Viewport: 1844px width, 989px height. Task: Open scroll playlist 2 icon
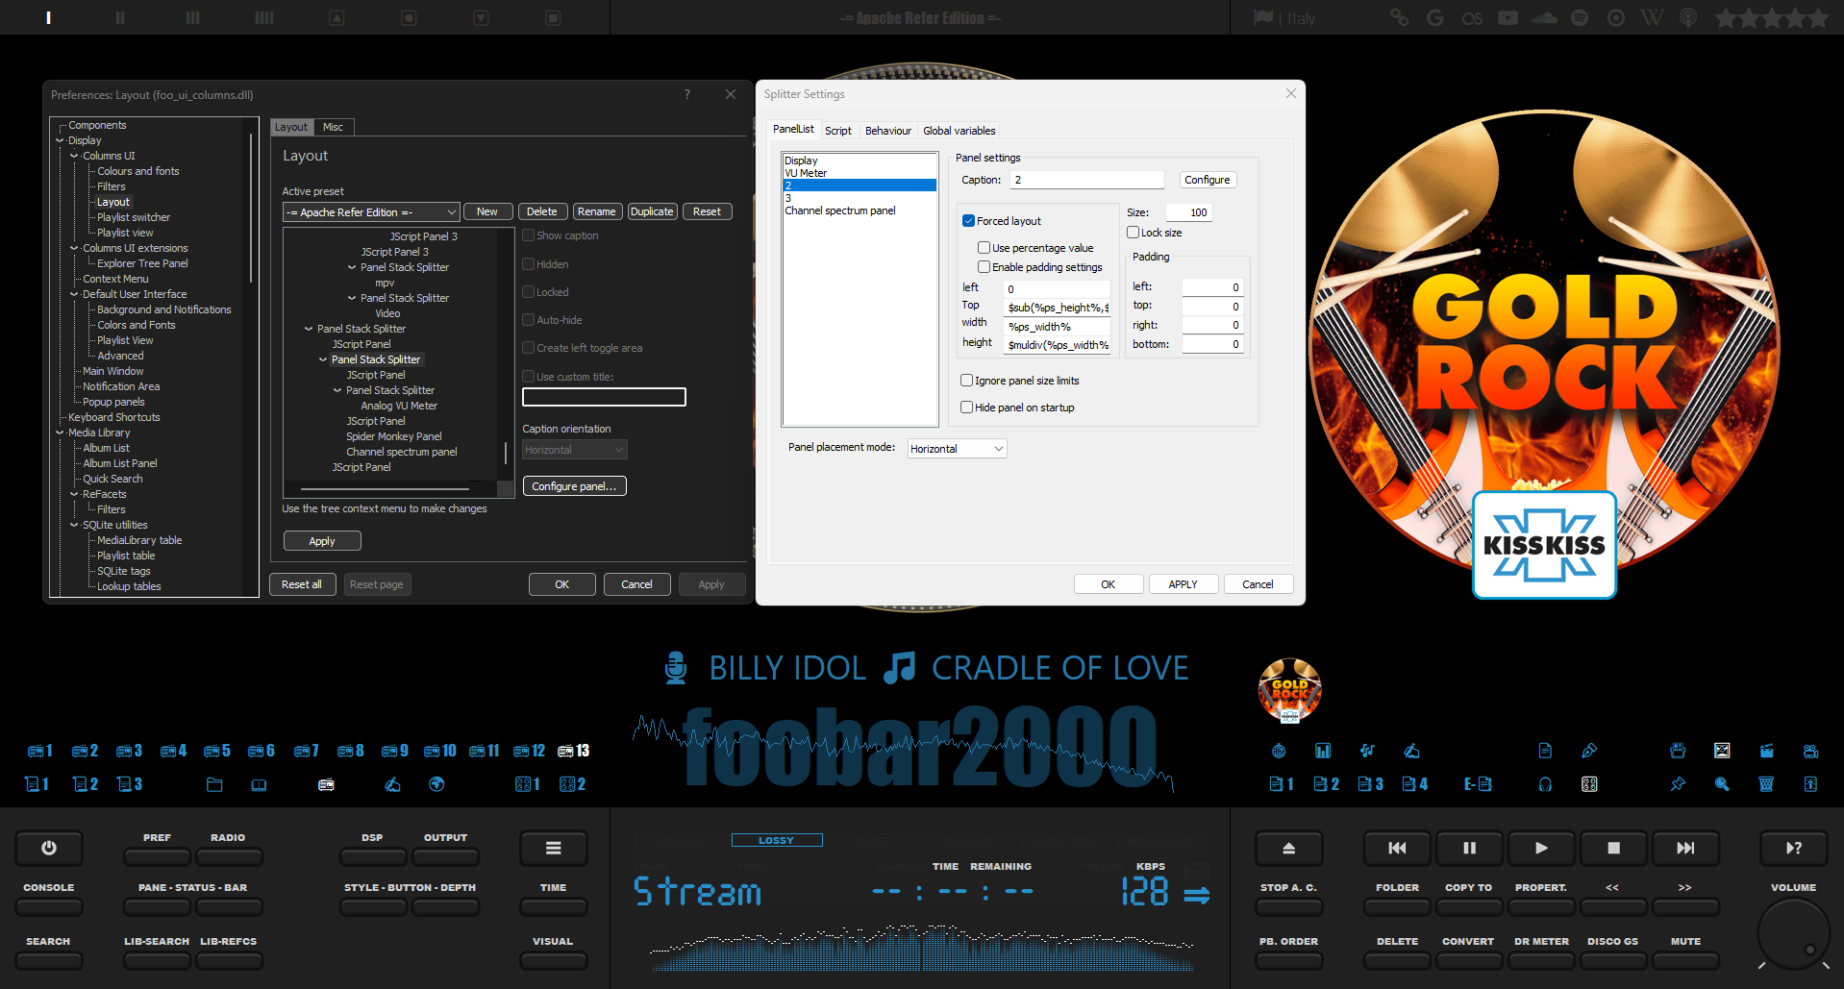pos(86,784)
